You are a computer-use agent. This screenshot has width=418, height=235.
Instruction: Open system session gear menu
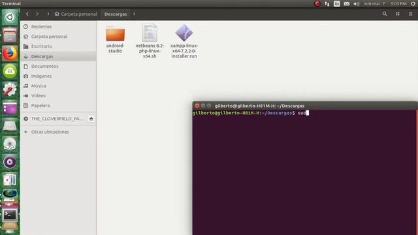coord(413,4)
